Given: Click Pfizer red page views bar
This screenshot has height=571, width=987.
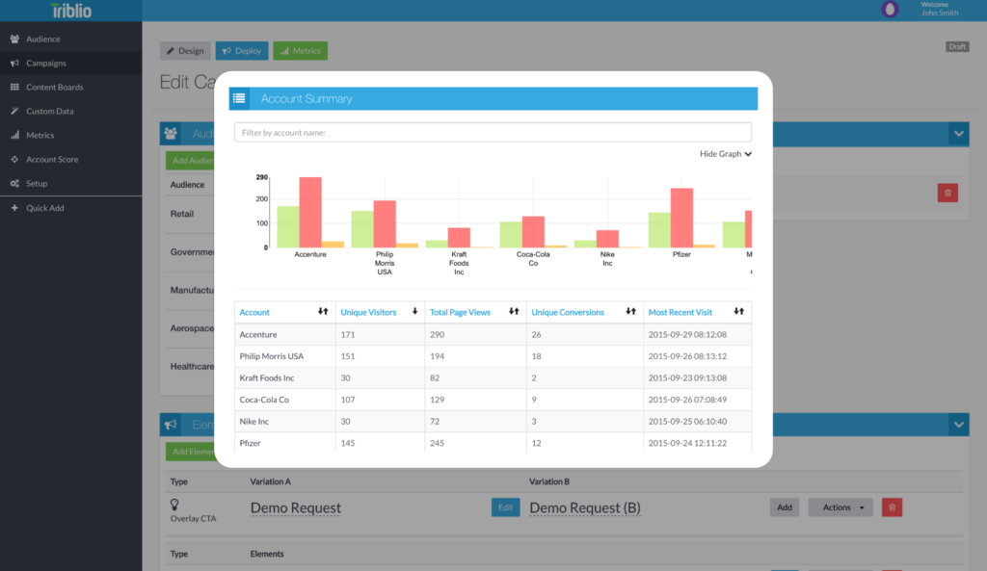Looking at the screenshot, I should point(681,219).
